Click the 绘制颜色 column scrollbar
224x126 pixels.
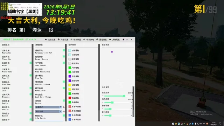(99, 83)
